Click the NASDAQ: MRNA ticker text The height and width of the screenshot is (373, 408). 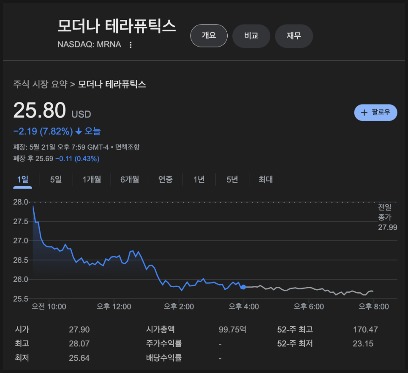[x=89, y=44]
